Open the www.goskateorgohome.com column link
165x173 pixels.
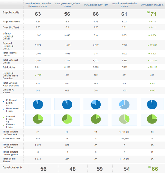pyautogui.click(x=67, y=5)
